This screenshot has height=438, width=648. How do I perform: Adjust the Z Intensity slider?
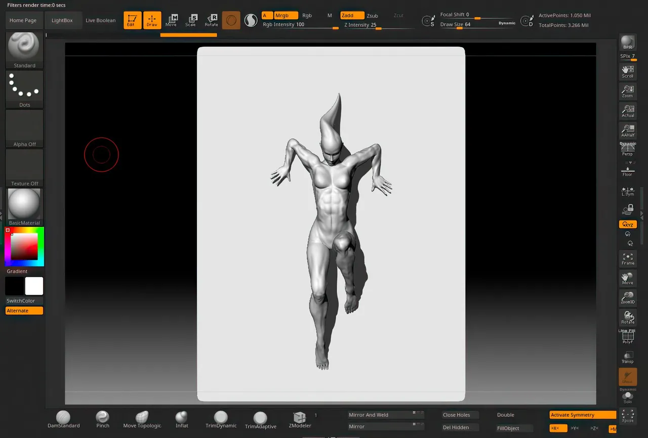379,25
